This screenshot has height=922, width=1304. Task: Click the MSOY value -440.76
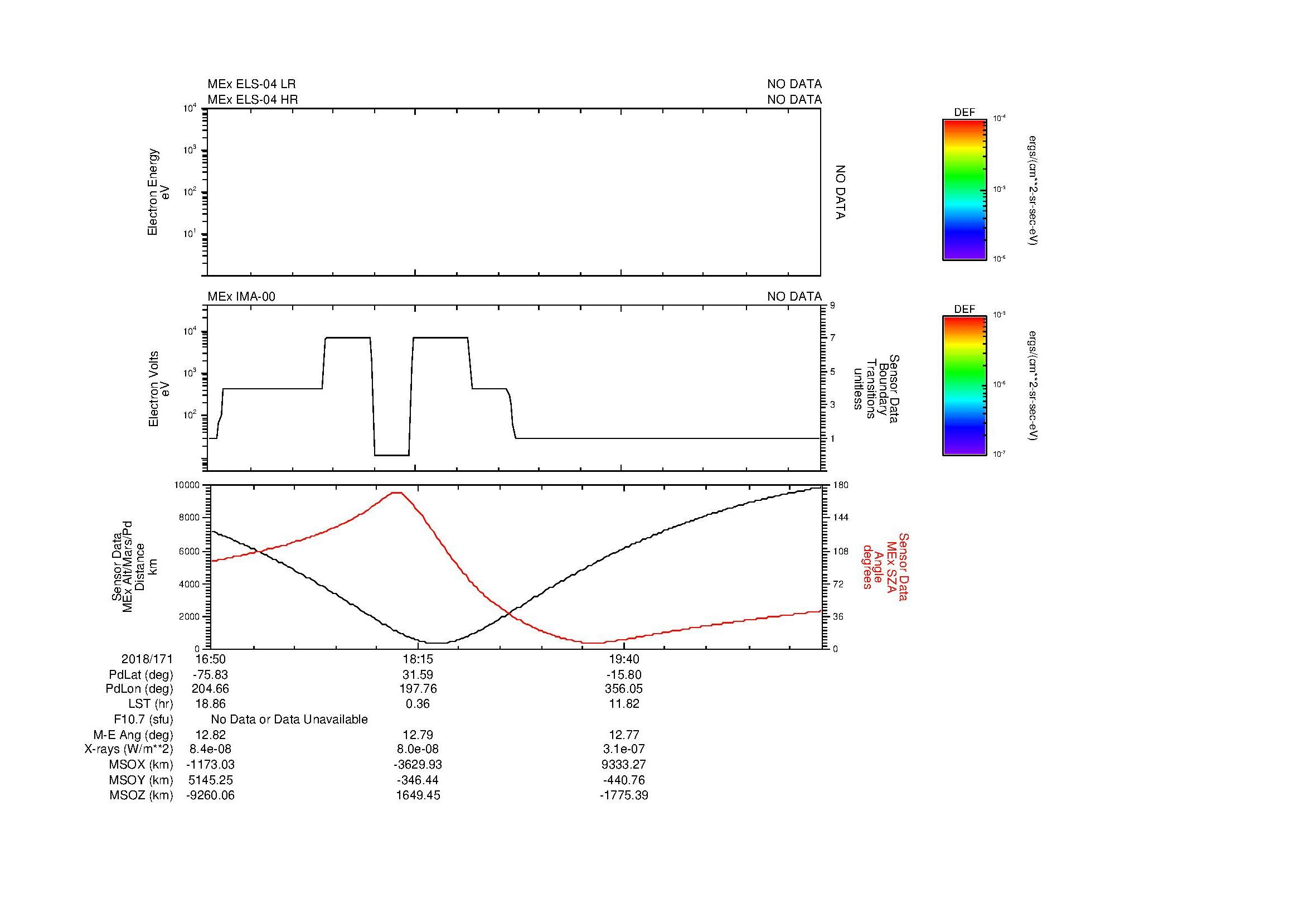624,780
